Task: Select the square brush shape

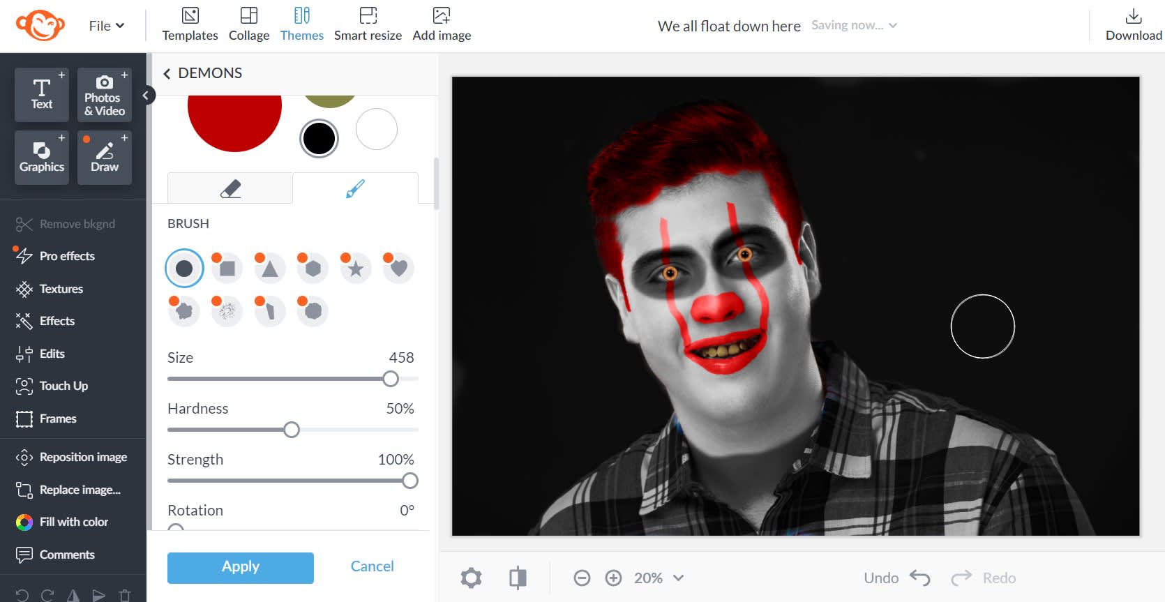Action: coord(227,268)
